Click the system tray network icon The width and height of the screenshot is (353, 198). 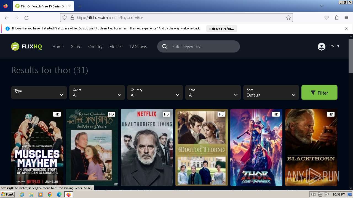click(x=320, y=194)
